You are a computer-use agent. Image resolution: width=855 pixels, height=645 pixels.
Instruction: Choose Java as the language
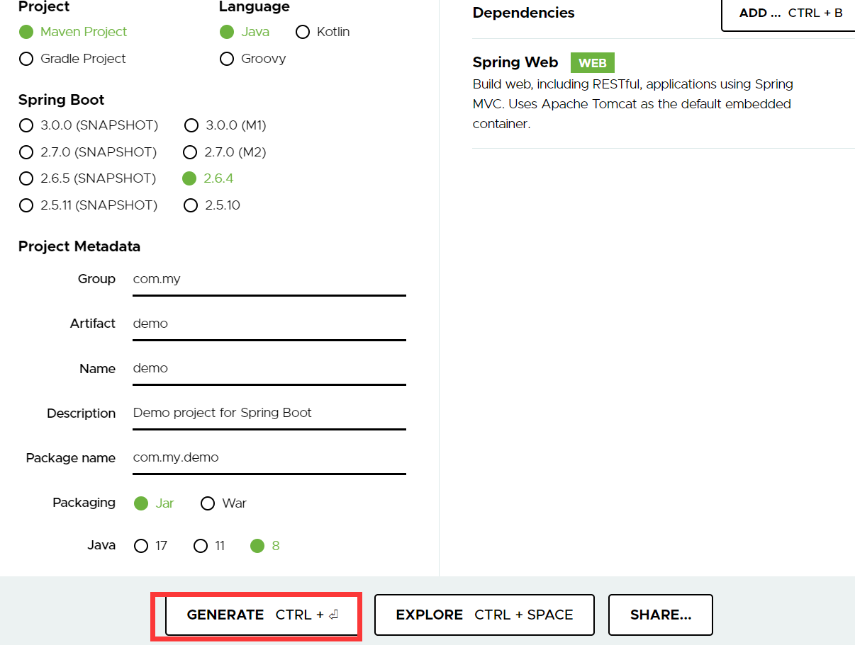(x=244, y=32)
